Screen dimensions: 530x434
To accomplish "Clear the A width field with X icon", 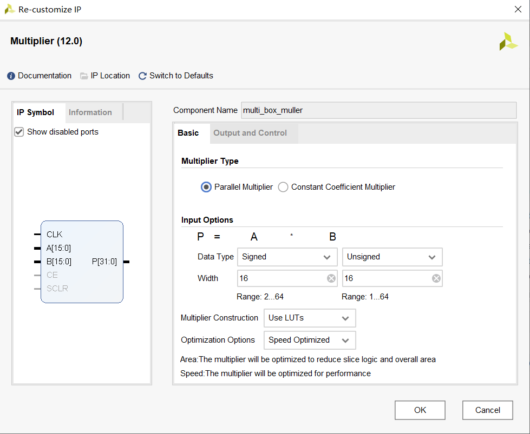I will pyautogui.click(x=331, y=278).
